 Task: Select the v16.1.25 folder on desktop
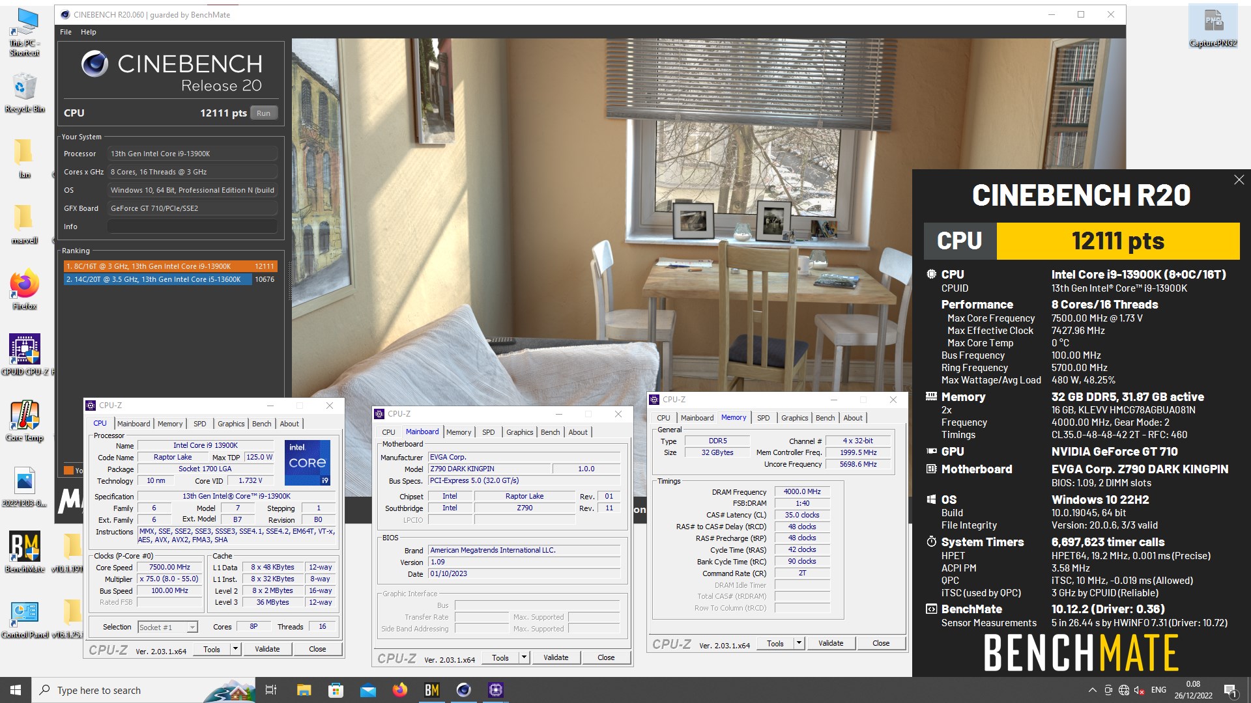69,618
